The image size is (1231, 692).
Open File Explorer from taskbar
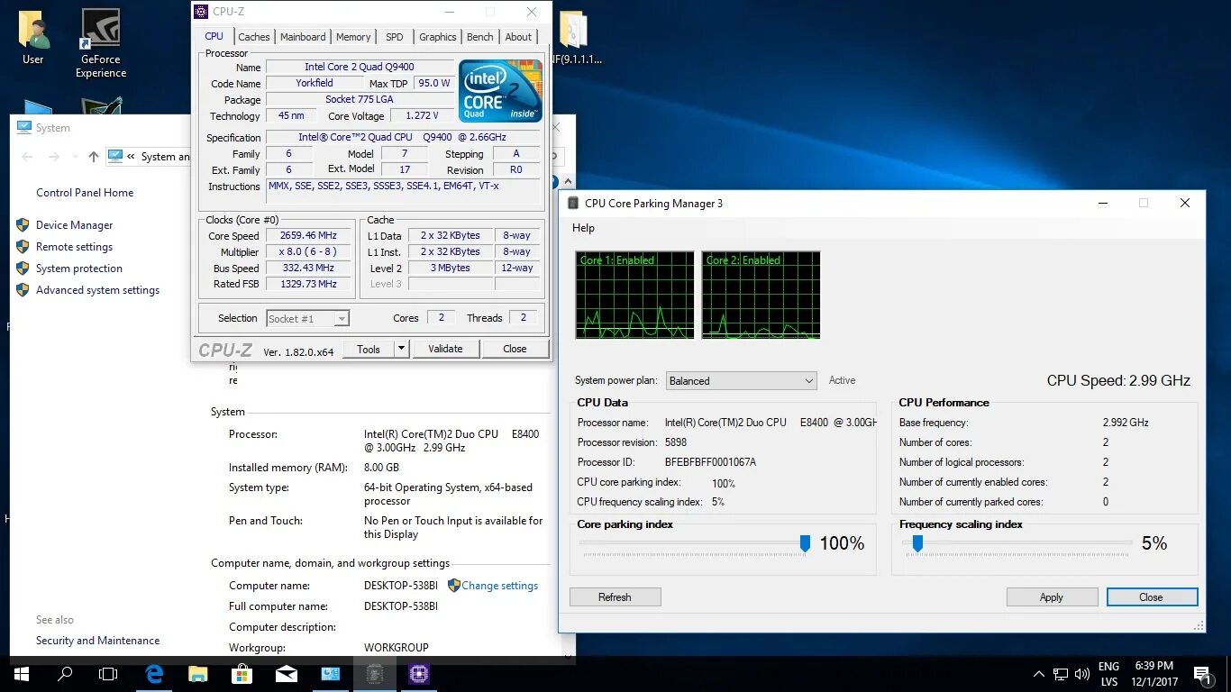[197, 673]
